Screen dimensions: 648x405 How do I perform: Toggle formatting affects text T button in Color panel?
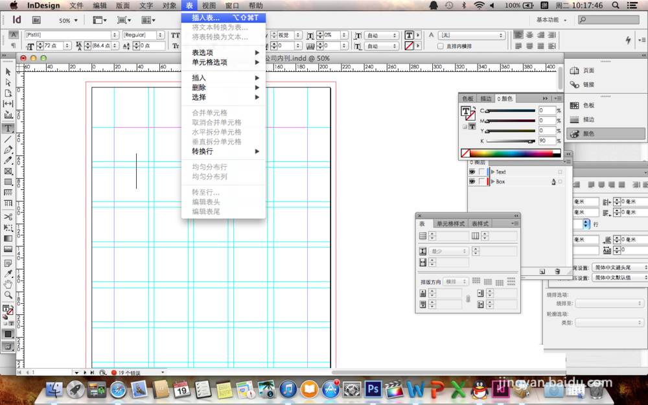point(472,126)
